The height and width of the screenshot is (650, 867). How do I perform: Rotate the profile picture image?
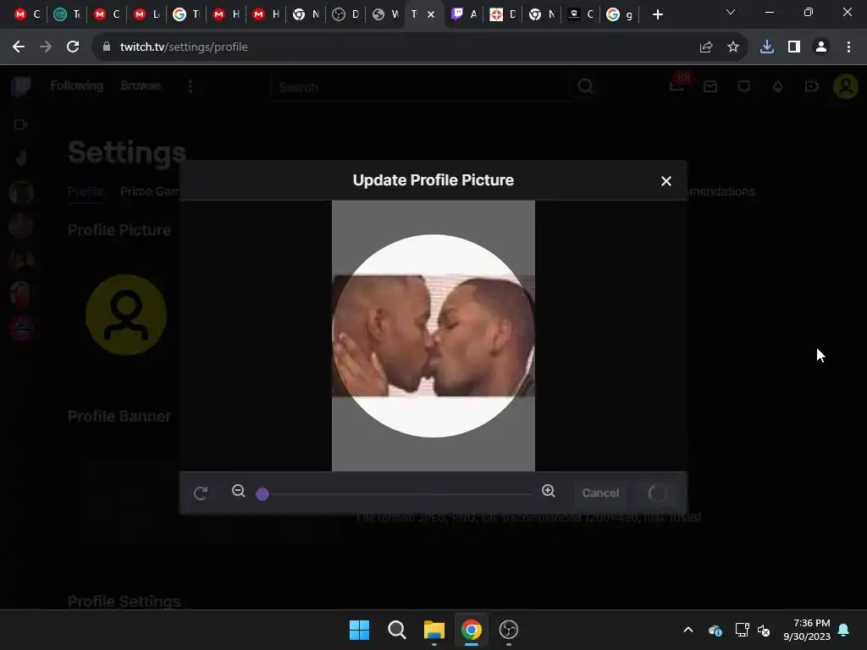[200, 493]
